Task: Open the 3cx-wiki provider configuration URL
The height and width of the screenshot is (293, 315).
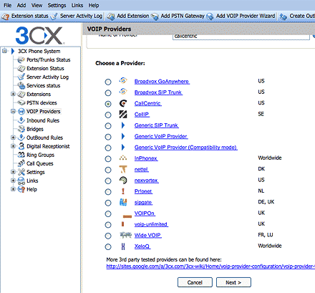Action: point(210,266)
